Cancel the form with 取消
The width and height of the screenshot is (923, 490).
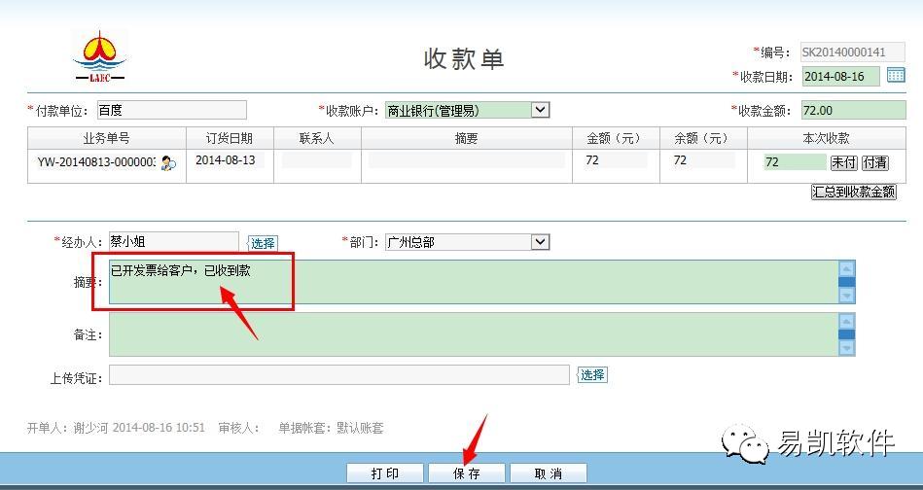pyautogui.click(x=549, y=473)
